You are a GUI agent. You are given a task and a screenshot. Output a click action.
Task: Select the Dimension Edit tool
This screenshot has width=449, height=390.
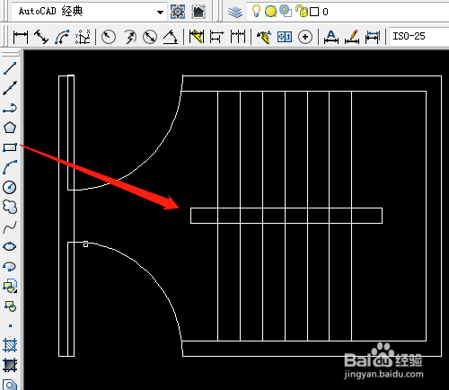(331, 37)
